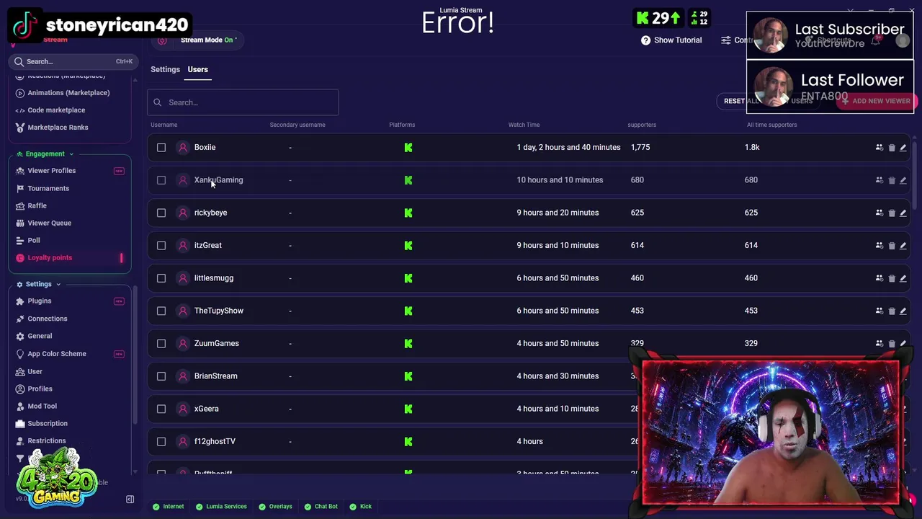Click the Kick platform icon for Boxiie
This screenshot has width=922, height=519.
[408, 147]
